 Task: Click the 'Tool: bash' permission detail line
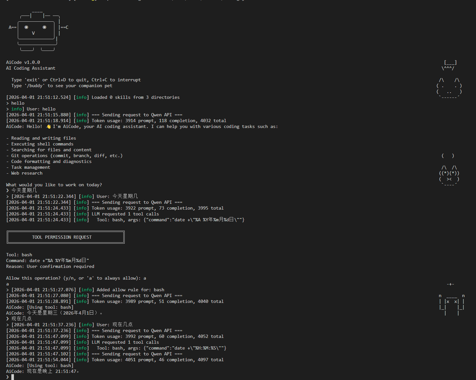pyautogui.click(x=19, y=255)
